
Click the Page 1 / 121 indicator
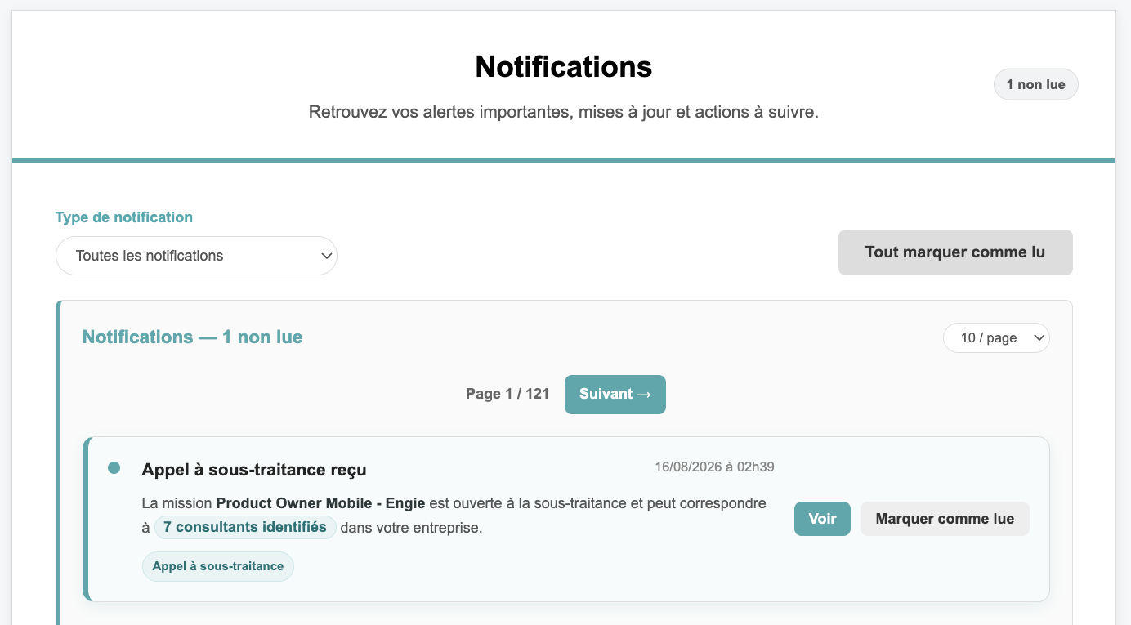pyautogui.click(x=507, y=394)
